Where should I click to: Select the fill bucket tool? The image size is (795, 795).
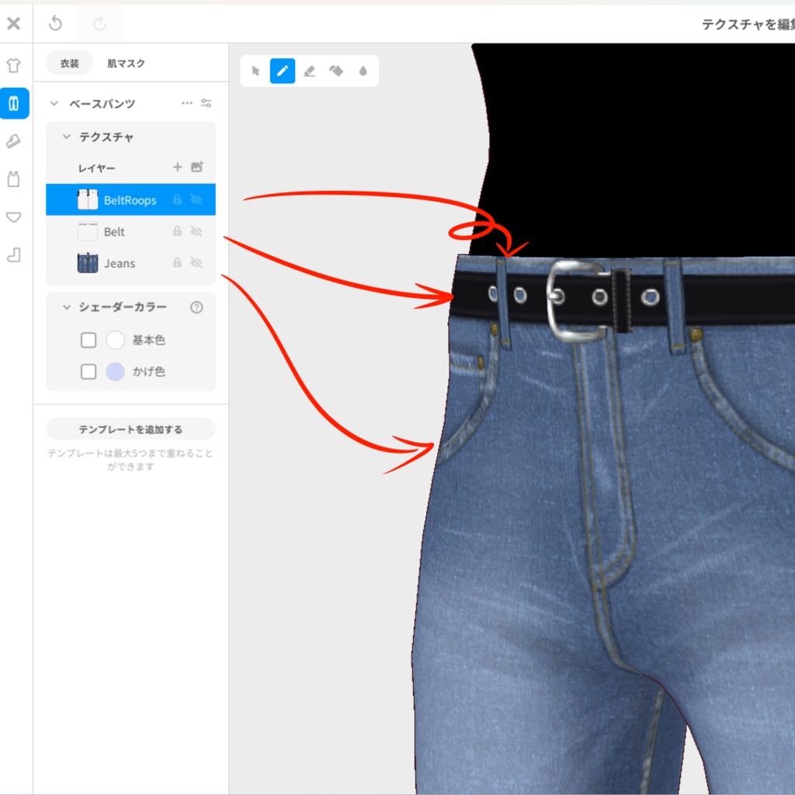336,71
